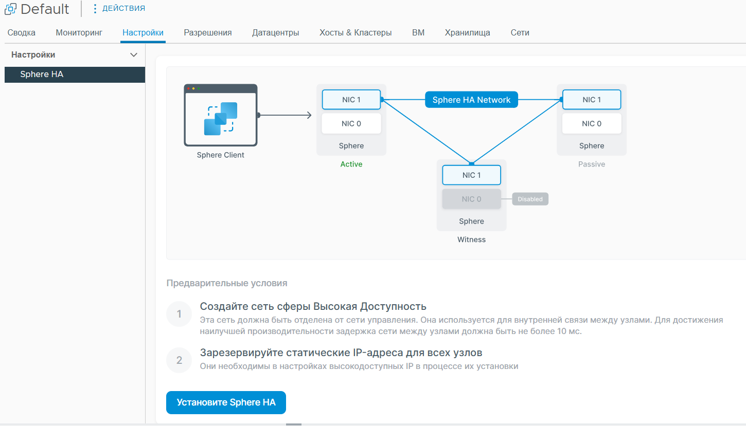Click 'Зарезервируйте статические IP-адреса' heading
This screenshot has height=426, width=746.
click(x=341, y=353)
